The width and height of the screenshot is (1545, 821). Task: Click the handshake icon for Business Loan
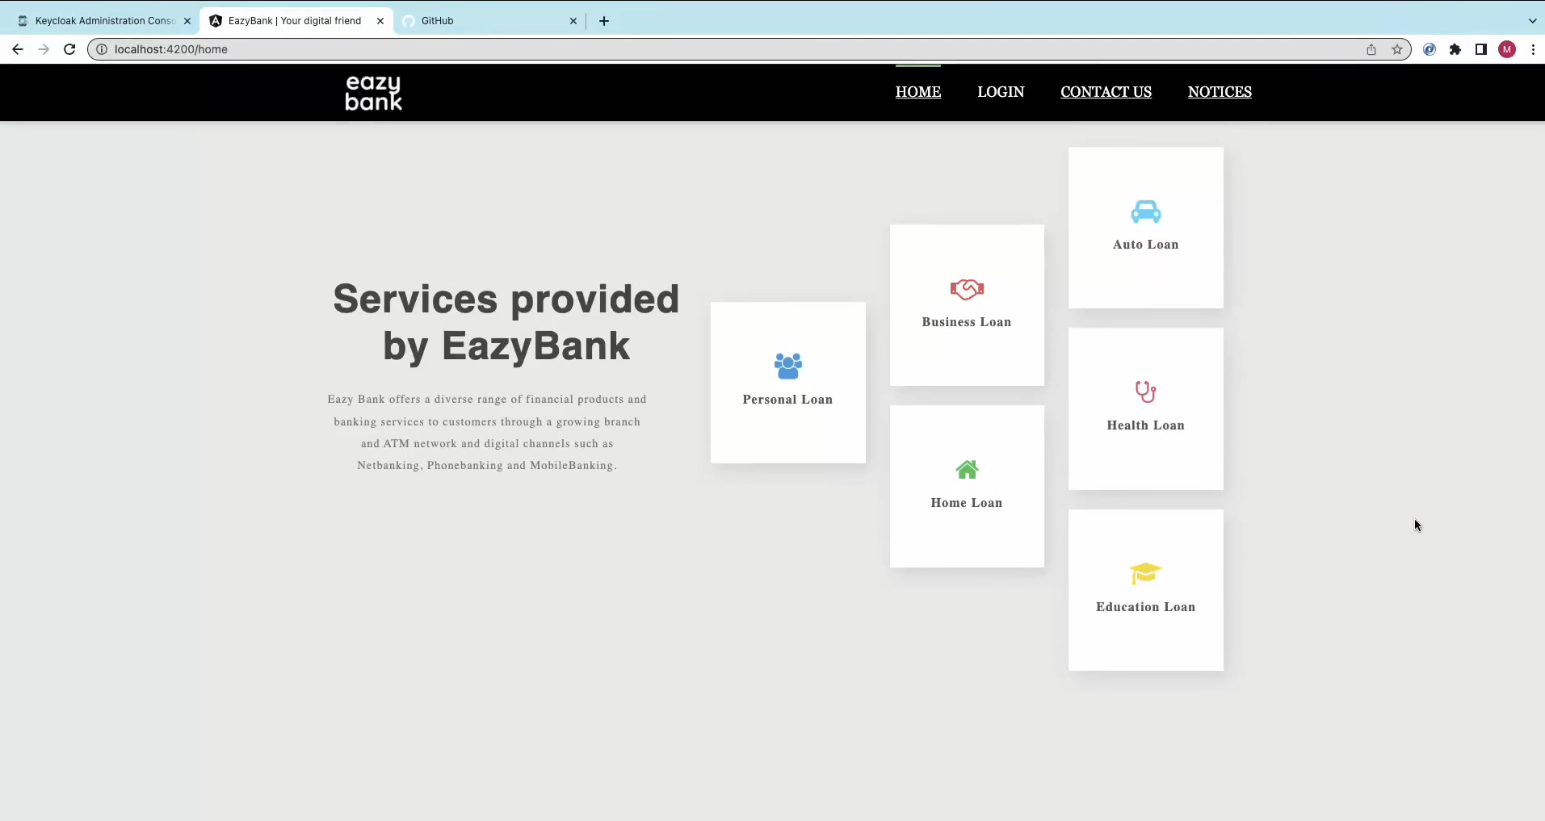tap(966, 289)
